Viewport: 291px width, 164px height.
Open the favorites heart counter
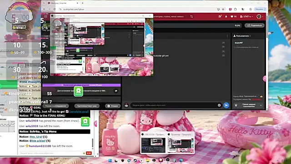tap(233, 16)
